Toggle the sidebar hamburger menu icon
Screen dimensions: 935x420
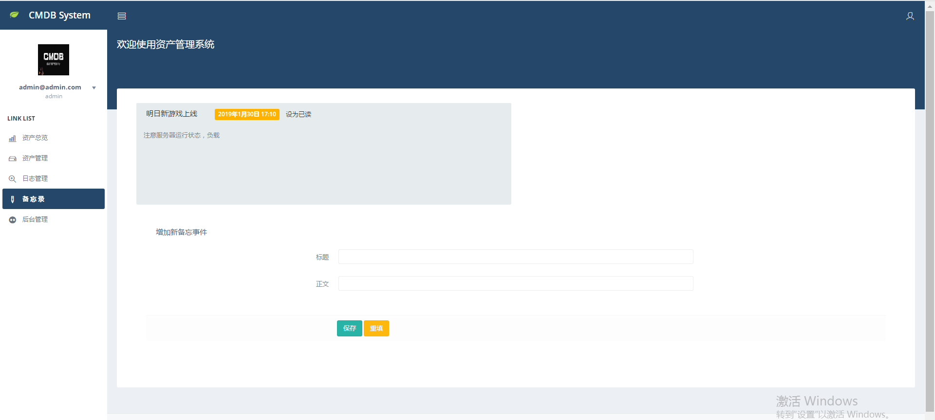(122, 16)
